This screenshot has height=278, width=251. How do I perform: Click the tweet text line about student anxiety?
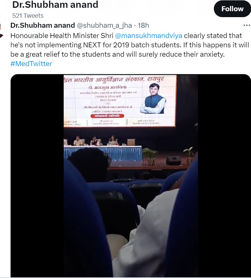(117, 55)
